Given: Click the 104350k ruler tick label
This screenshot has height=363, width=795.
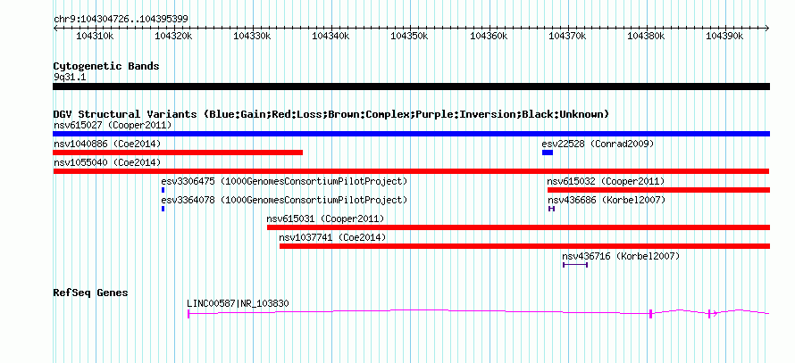Looking at the screenshot, I should 410,36.
